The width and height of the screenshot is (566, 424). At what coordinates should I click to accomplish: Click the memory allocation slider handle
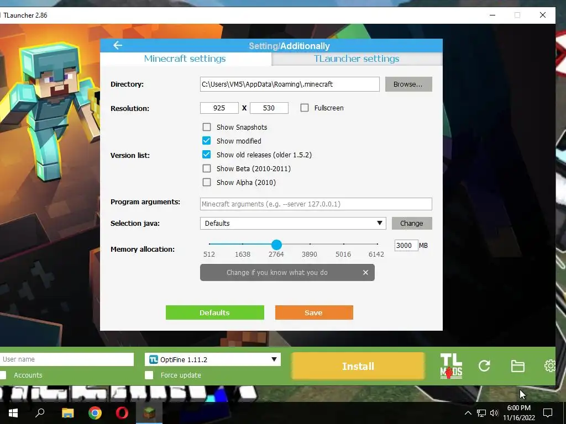click(276, 245)
